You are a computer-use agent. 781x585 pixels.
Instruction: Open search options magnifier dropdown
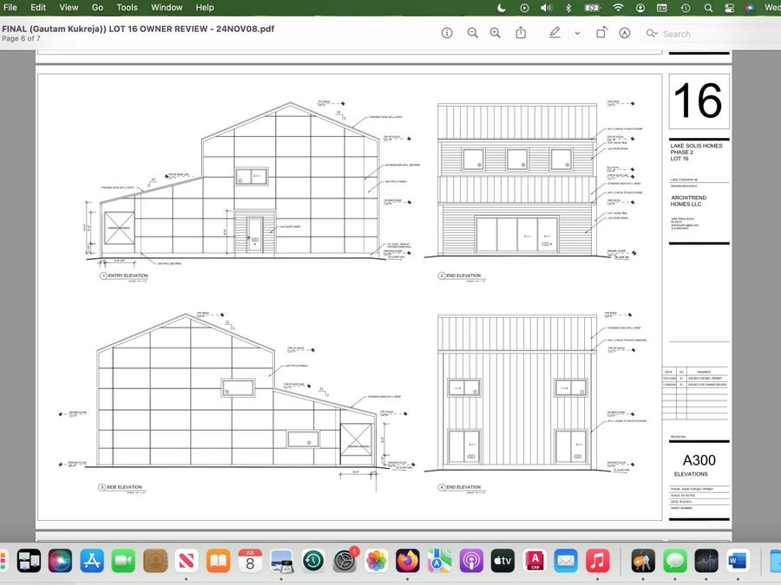coord(652,34)
